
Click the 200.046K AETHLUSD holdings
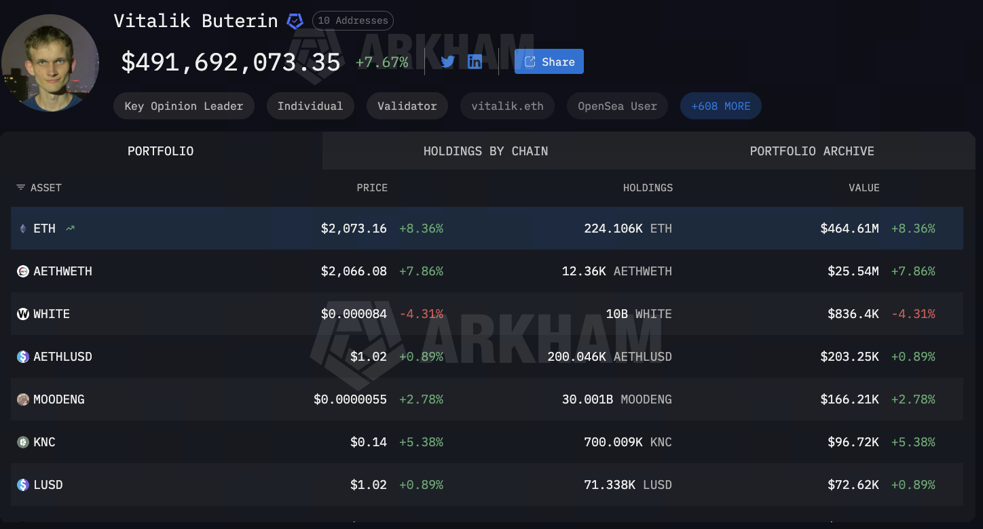[610, 357]
